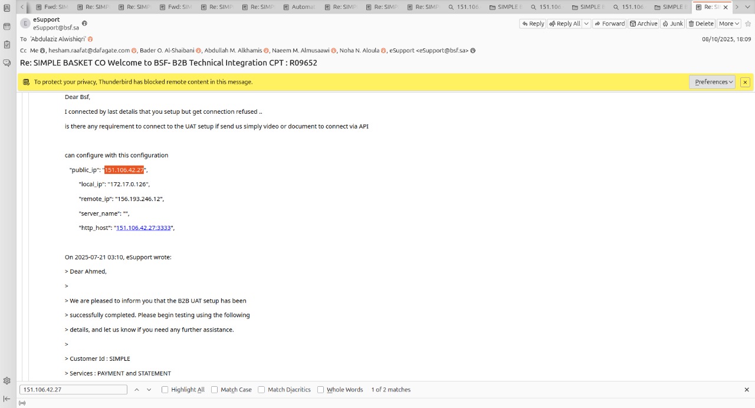Click the contact icon after hesham.raafat@dafagate.com
Screen dimensions: 755x408
[x=134, y=51]
